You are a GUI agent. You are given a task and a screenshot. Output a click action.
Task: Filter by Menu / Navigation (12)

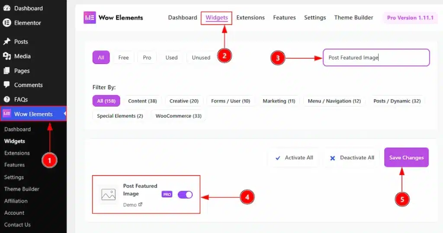[x=334, y=101]
